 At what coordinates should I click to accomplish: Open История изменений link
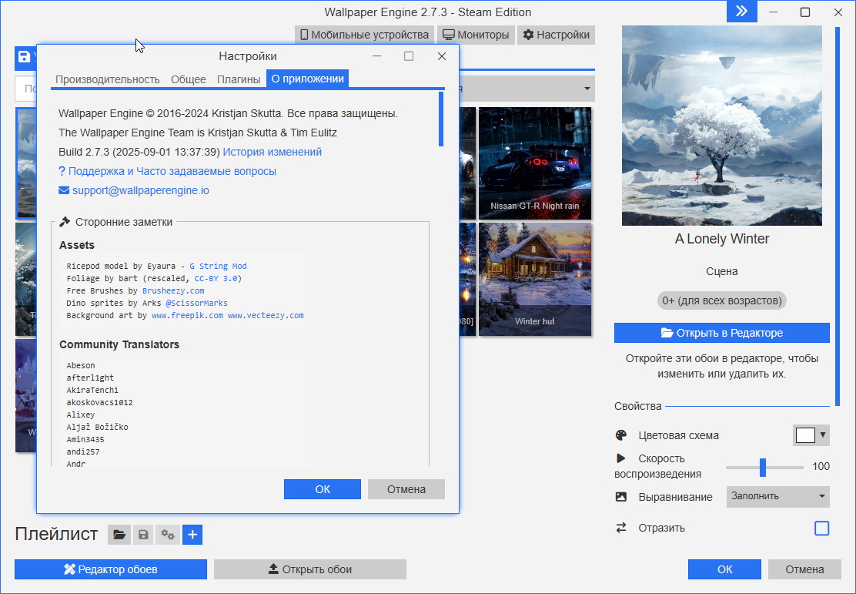273,152
